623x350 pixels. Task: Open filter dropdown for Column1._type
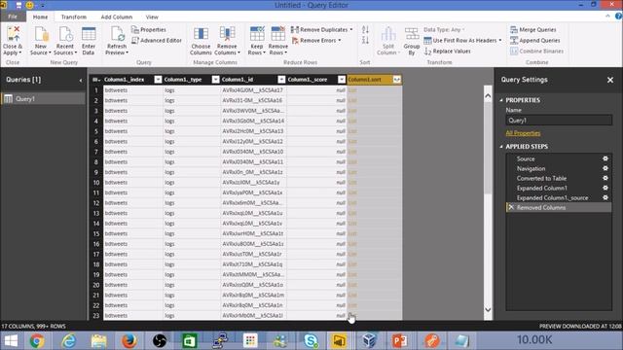coord(215,80)
